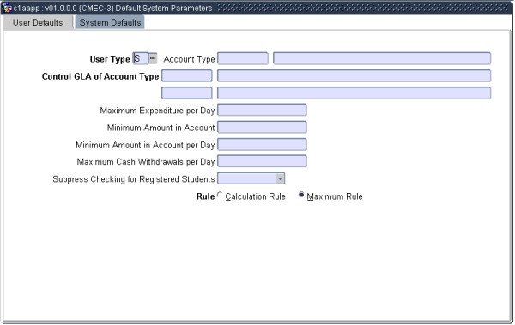Focus Maximum Cash Withdrawals per Day field
Image resolution: width=515 pixels, height=325 pixels.
(x=262, y=161)
